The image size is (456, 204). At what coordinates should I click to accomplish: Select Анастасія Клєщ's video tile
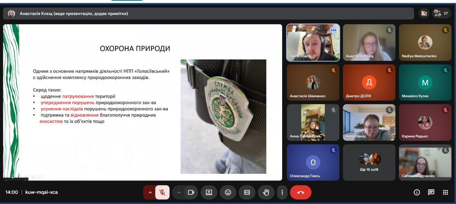(369, 42)
